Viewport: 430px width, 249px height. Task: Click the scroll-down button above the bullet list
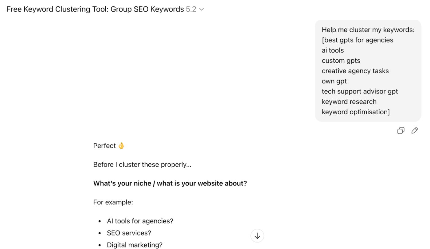[257, 235]
